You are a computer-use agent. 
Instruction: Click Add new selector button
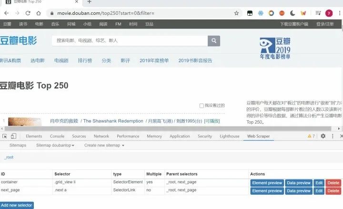pos(17,205)
